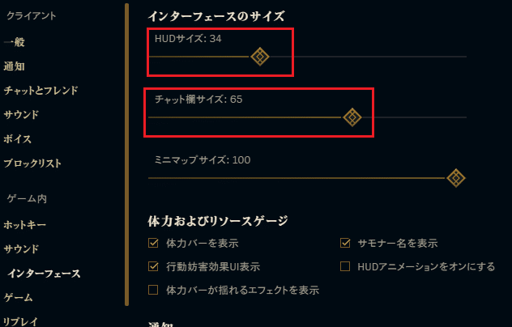This screenshot has height=327, width=512.
Task: Open in-game サウンド settings below ホットキー
Action: tap(21, 248)
